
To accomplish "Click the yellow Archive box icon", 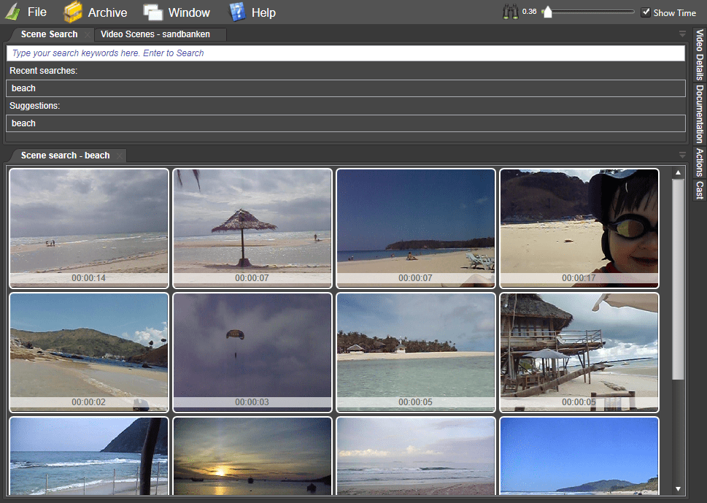I will coord(72,12).
